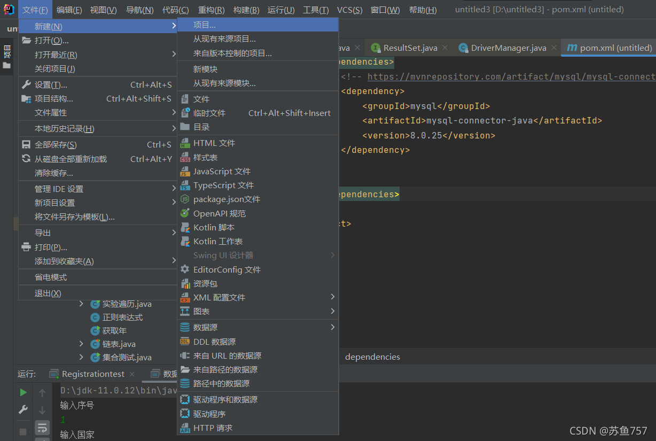
Task: Click the stop square in Run panel
Action: 23,431
